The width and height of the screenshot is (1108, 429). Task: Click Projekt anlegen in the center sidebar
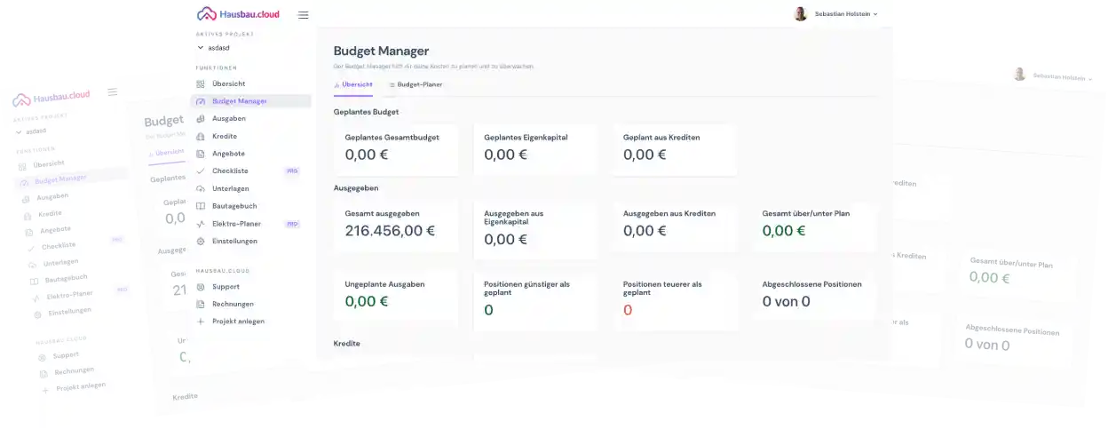click(238, 321)
